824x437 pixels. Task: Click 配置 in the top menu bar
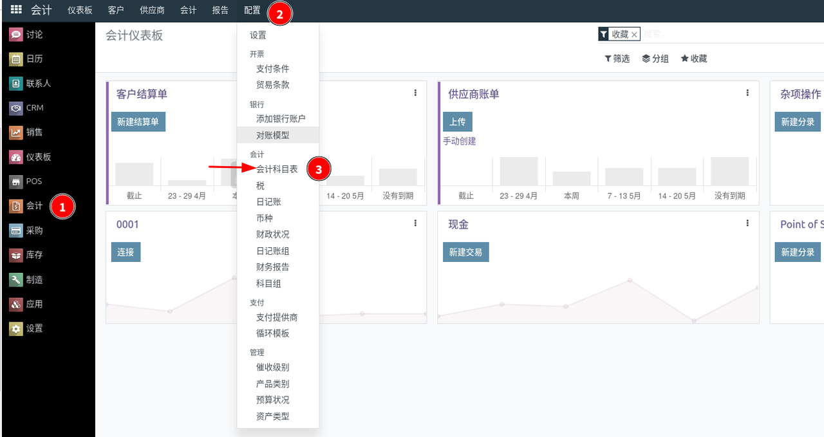pyautogui.click(x=252, y=10)
